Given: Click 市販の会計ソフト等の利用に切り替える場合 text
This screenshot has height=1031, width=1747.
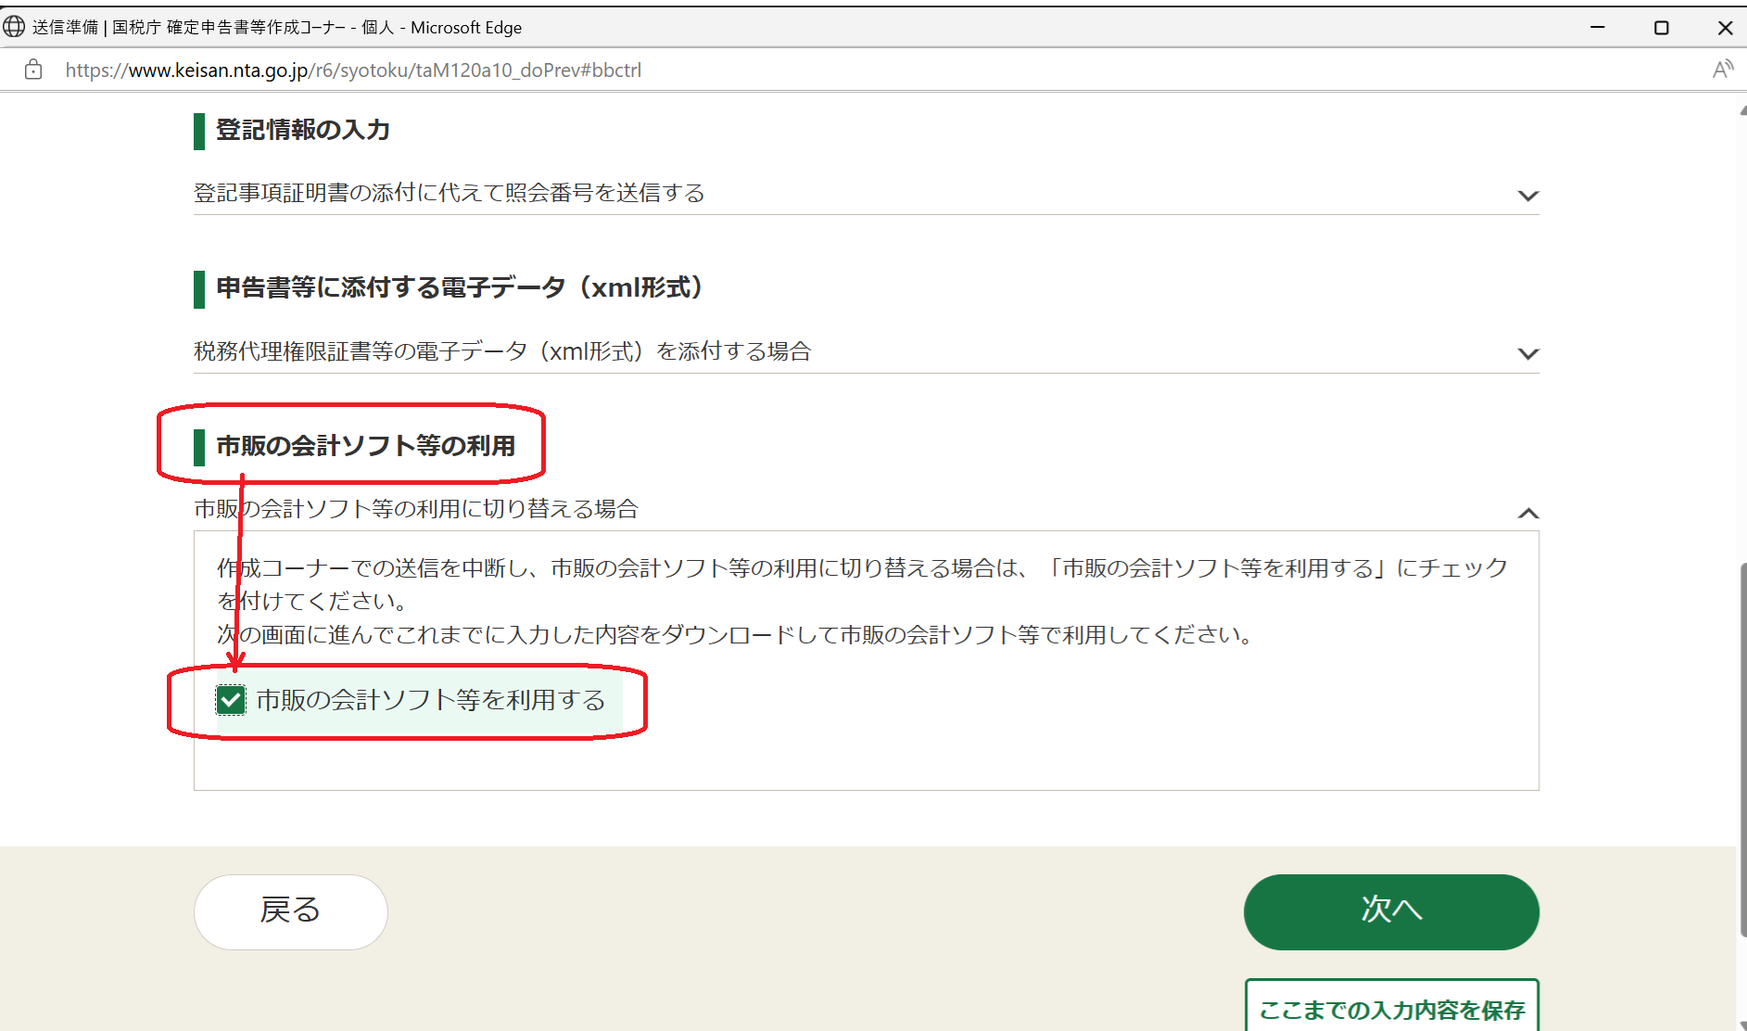Looking at the screenshot, I should (x=416, y=509).
